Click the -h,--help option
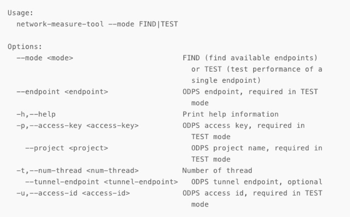Image resolution: width=350 pixels, height=217 pixels. click(x=36, y=114)
